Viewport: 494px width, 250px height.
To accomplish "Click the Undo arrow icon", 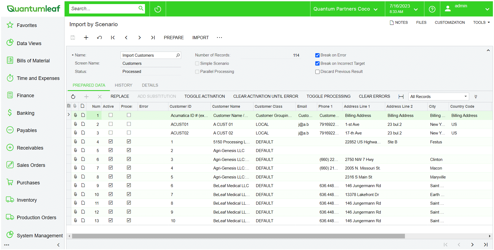I will [99, 38].
